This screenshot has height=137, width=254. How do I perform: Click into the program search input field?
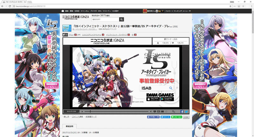105,19
